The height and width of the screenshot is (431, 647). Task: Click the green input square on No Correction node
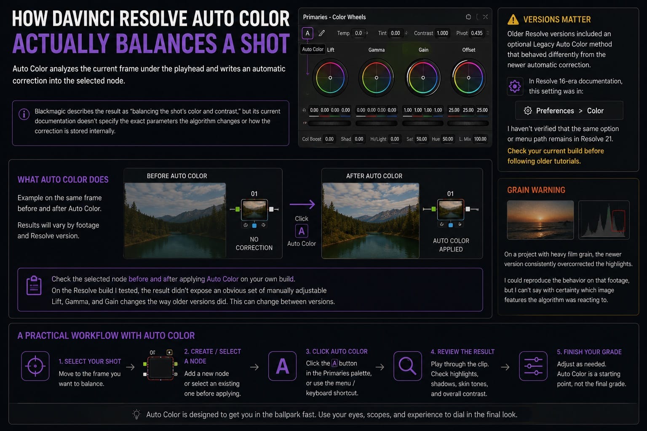tap(238, 209)
